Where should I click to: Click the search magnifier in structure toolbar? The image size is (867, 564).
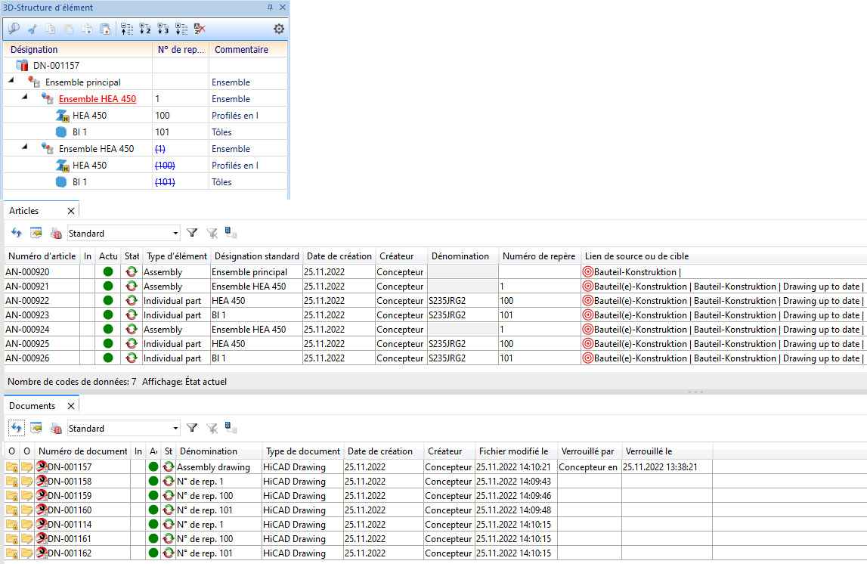click(14, 29)
